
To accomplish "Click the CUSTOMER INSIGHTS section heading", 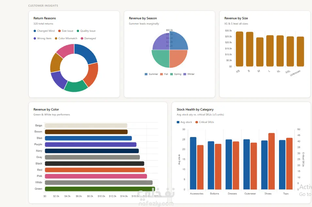I will pyautogui.click(x=43, y=6).
